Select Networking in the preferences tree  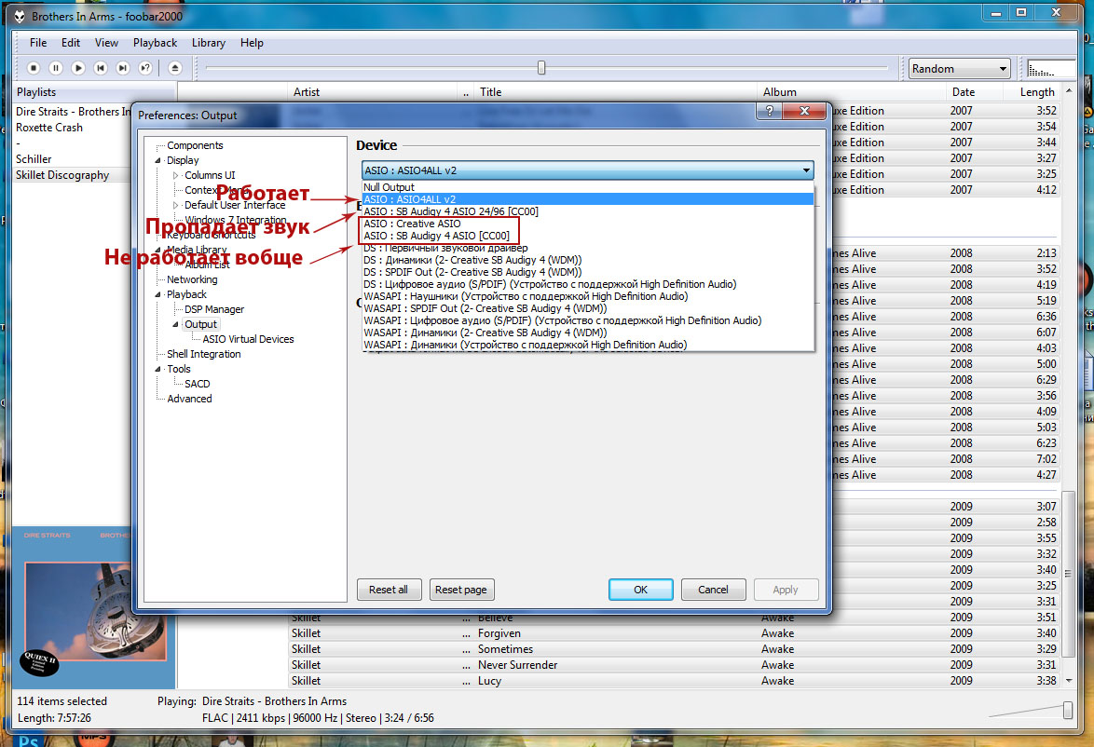point(192,279)
